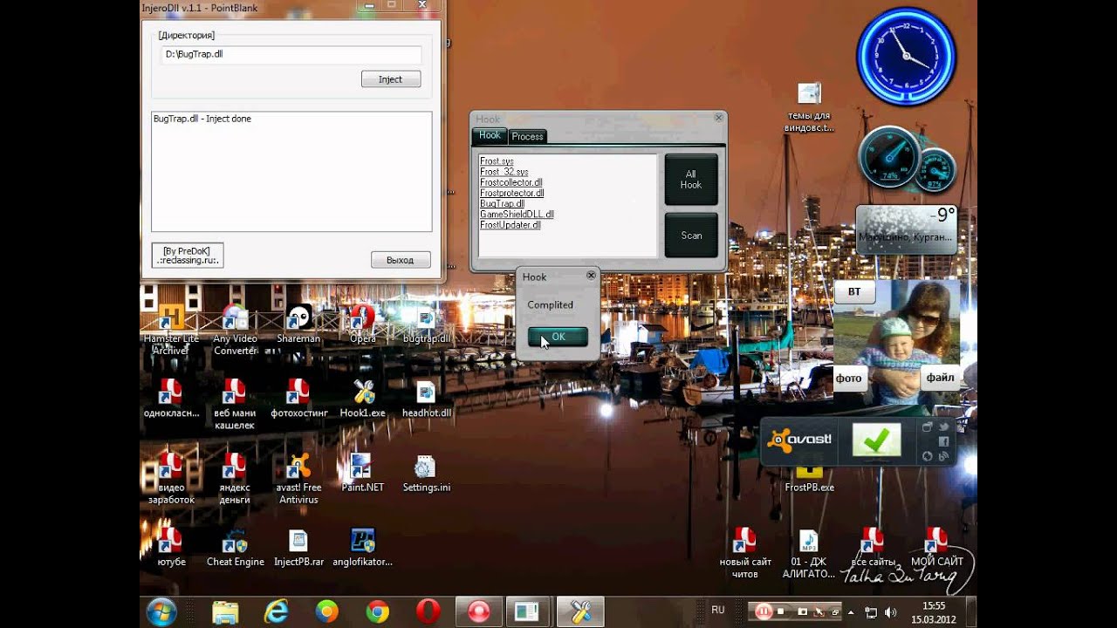Stop recording via the recorder stop button
The height and width of the screenshot is (628, 1117).
pos(781,611)
